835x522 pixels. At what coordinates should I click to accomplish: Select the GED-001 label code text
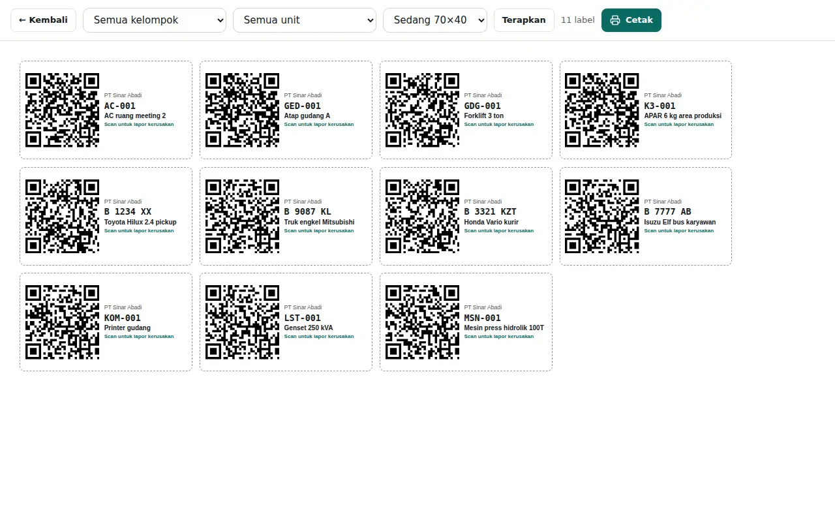coord(303,106)
